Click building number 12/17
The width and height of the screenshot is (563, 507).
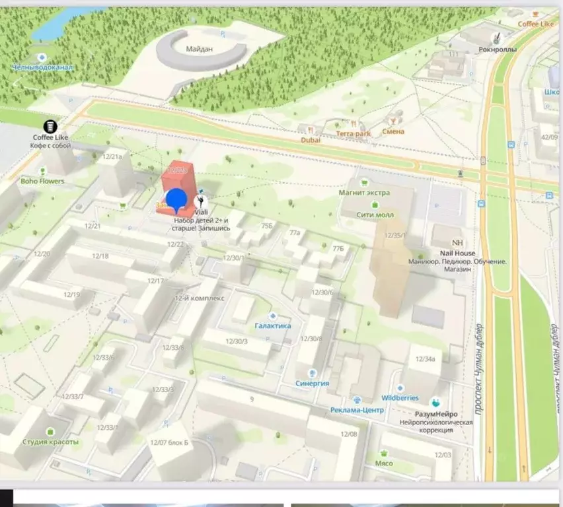(155, 281)
